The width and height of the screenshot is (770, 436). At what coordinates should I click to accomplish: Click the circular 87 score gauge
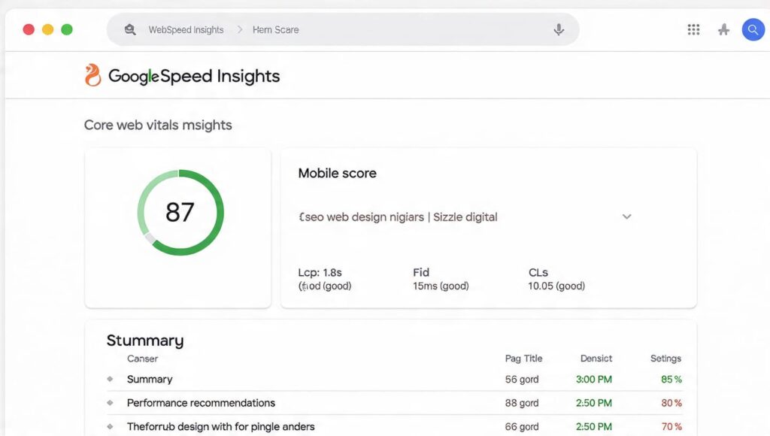click(180, 211)
